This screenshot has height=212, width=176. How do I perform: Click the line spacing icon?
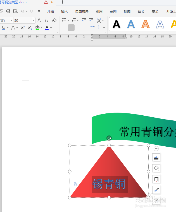point(100,27)
